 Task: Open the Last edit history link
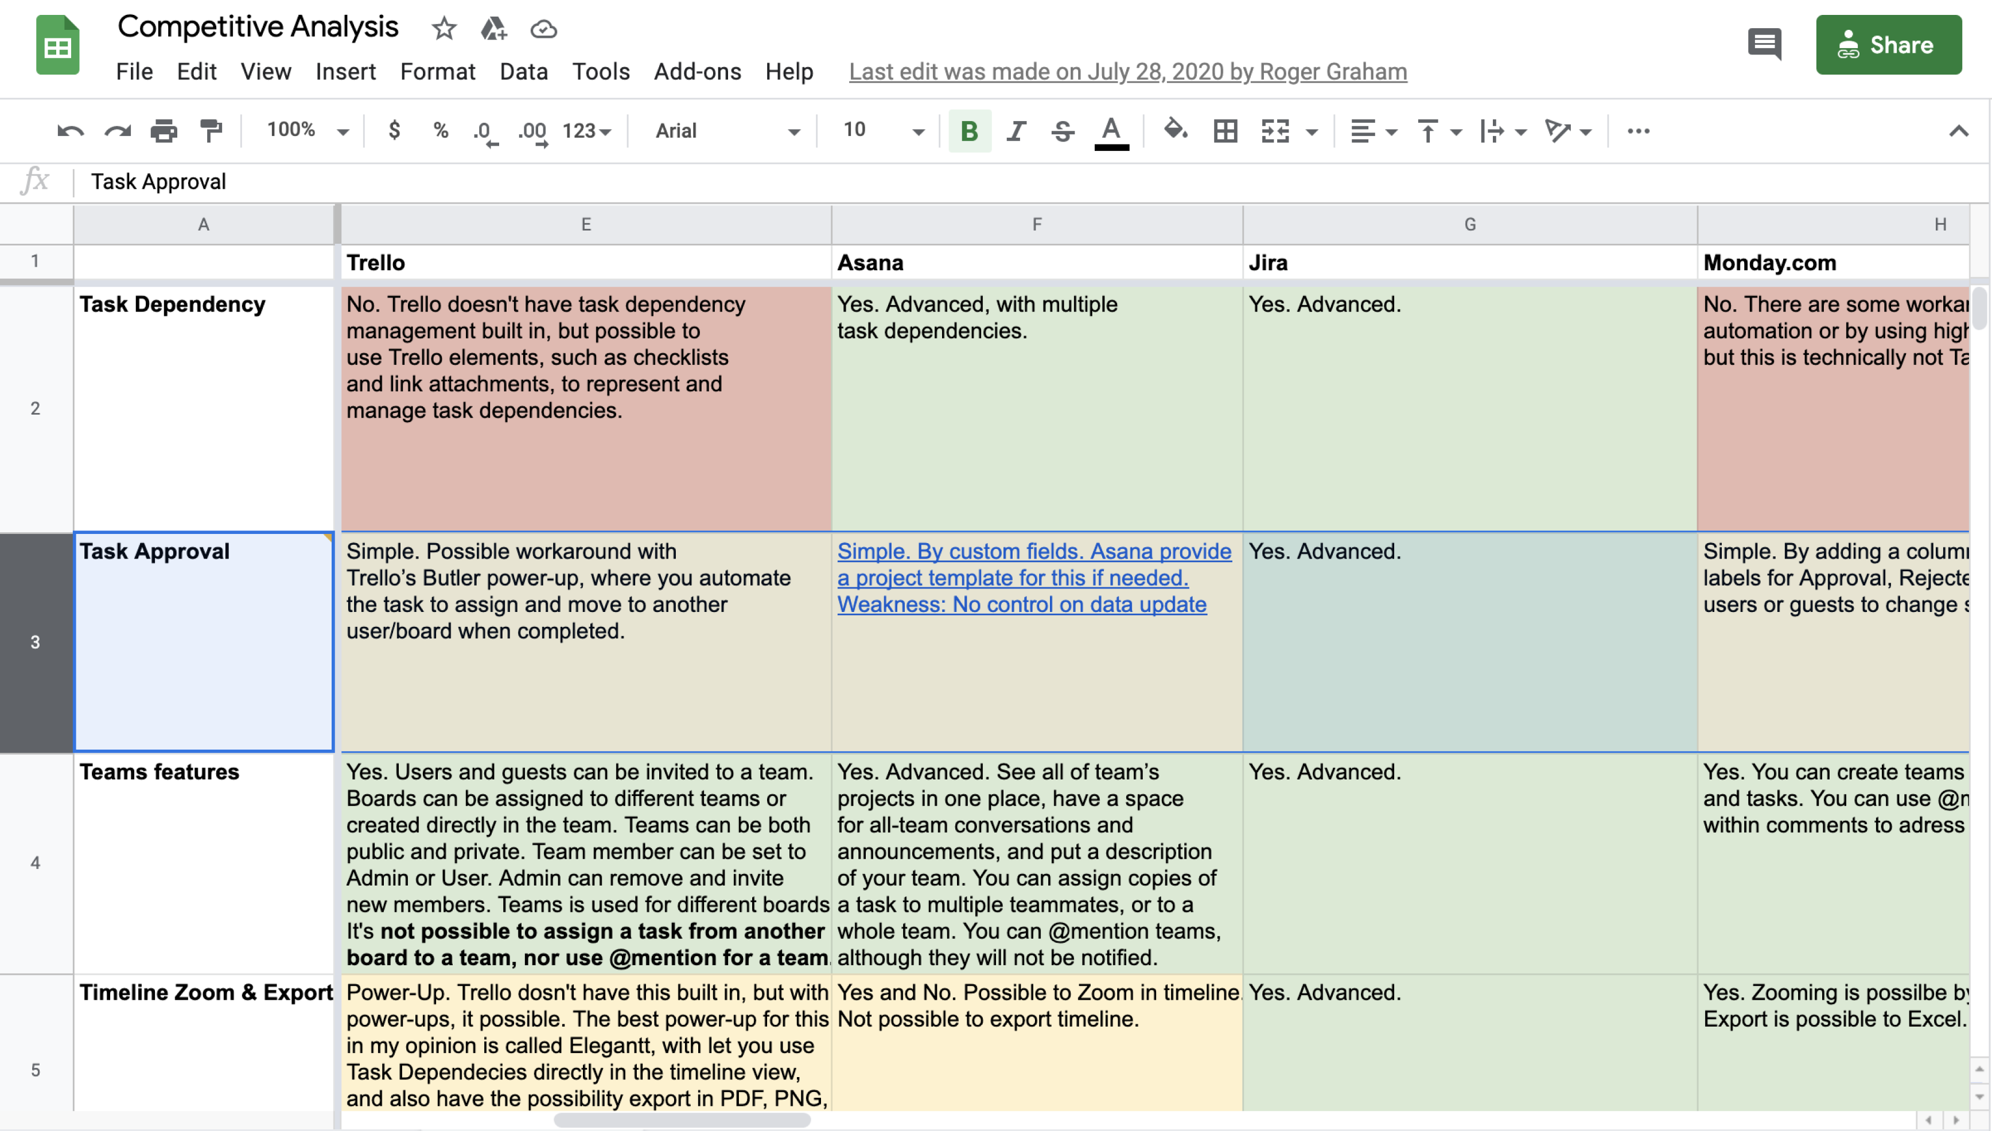[x=1127, y=72]
